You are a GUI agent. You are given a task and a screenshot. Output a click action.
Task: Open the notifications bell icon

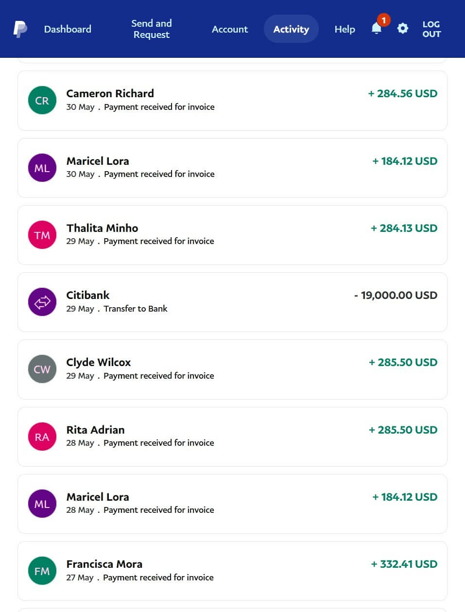[377, 28]
